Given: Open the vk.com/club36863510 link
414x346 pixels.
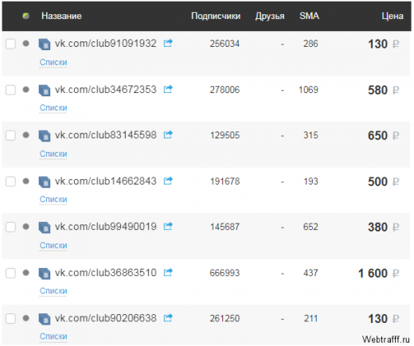Looking at the screenshot, I should [x=105, y=273].
